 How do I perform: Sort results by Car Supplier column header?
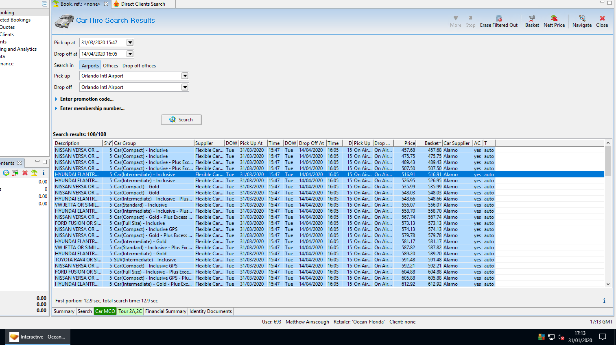457,143
